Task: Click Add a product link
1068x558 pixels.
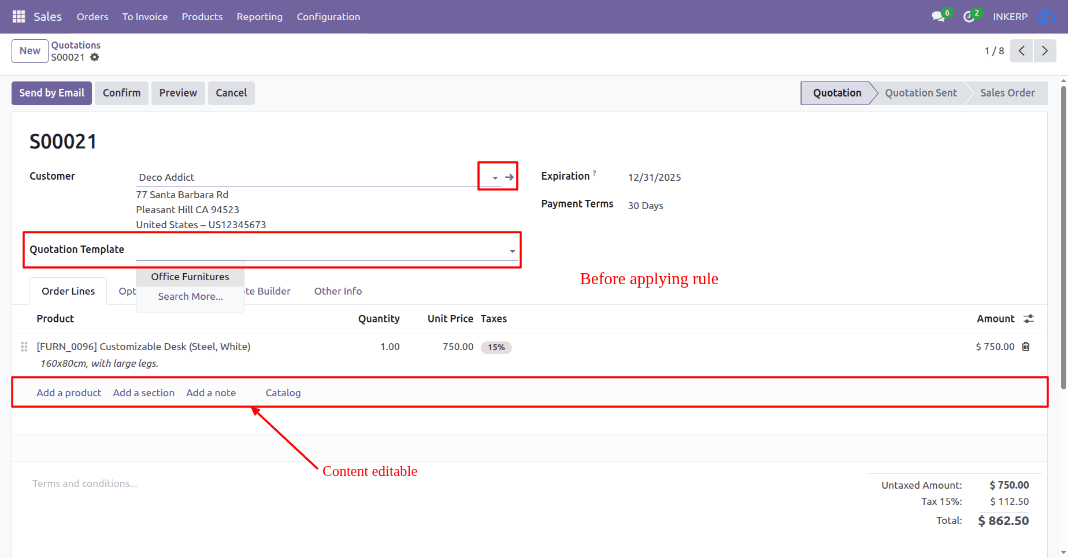Action: pos(69,393)
